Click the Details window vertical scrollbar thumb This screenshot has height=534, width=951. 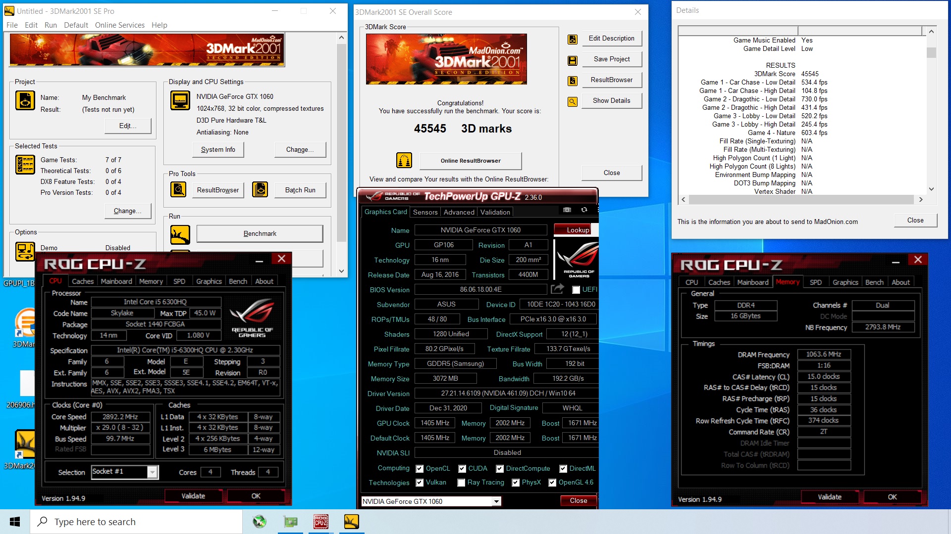pyautogui.click(x=931, y=52)
